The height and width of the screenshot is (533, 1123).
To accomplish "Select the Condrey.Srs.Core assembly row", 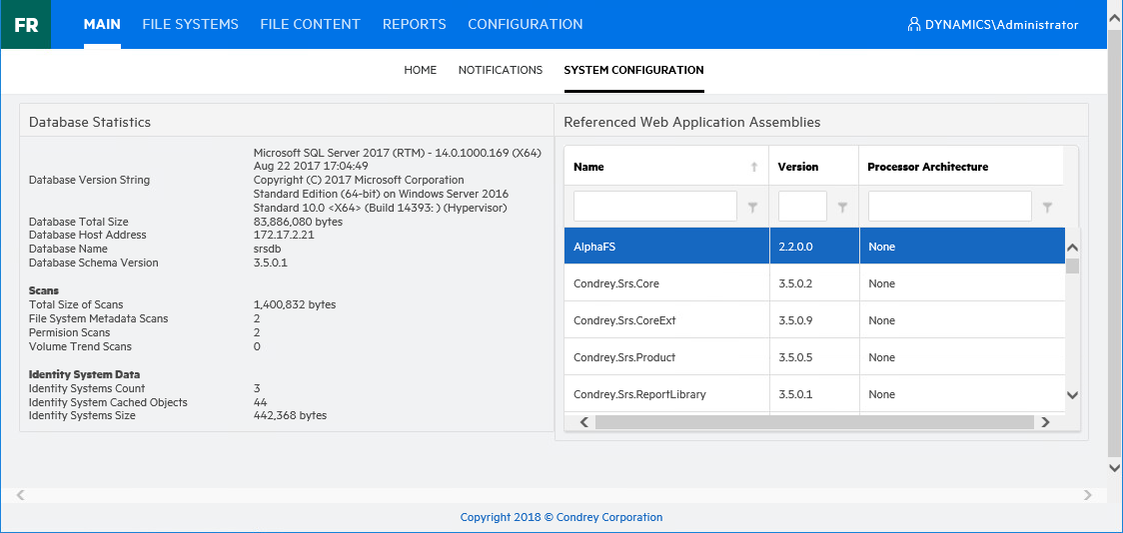I will click(x=616, y=283).
